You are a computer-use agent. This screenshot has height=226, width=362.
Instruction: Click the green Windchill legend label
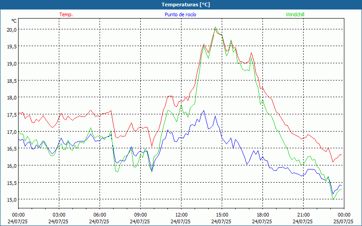tap(295, 14)
